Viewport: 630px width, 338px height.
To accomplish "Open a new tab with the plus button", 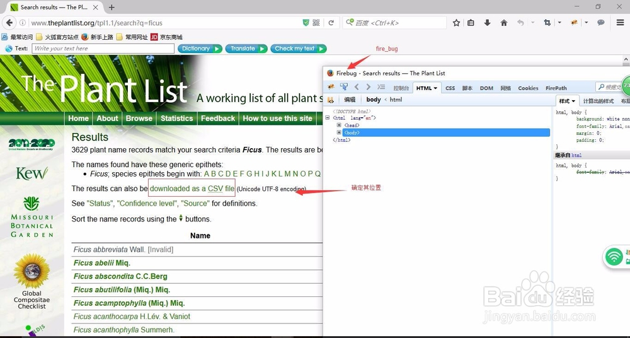I will tap(112, 7).
